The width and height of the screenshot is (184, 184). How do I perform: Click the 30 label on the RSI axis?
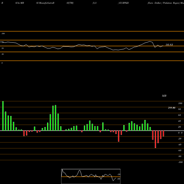[x=3, y=54]
